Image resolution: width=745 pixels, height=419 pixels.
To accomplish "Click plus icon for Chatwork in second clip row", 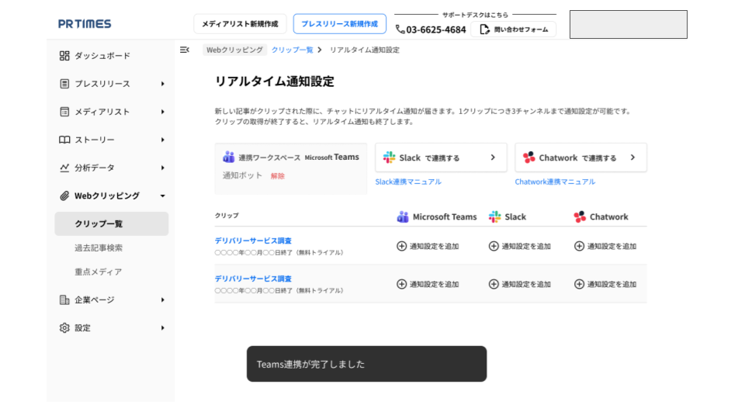I will tap(579, 284).
